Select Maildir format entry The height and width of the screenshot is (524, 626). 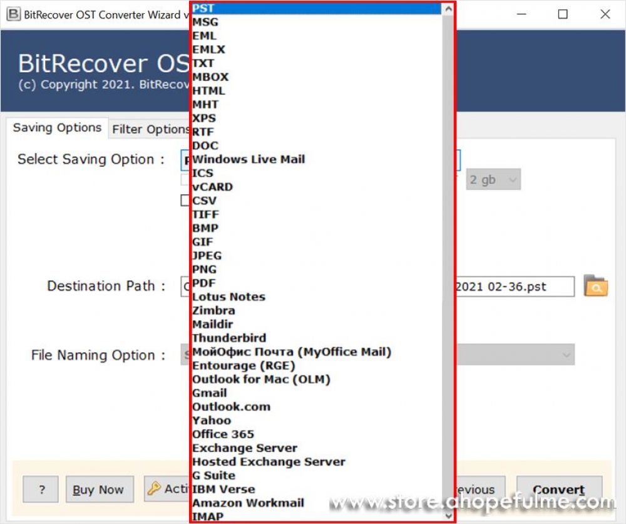coord(317,325)
